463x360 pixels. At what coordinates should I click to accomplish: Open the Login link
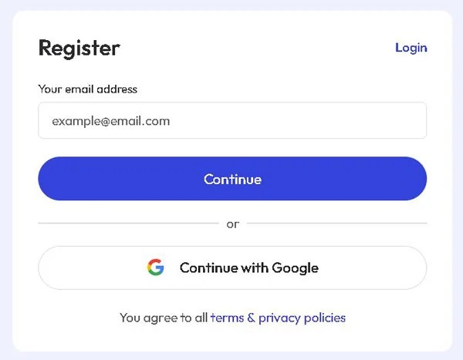coord(411,48)
